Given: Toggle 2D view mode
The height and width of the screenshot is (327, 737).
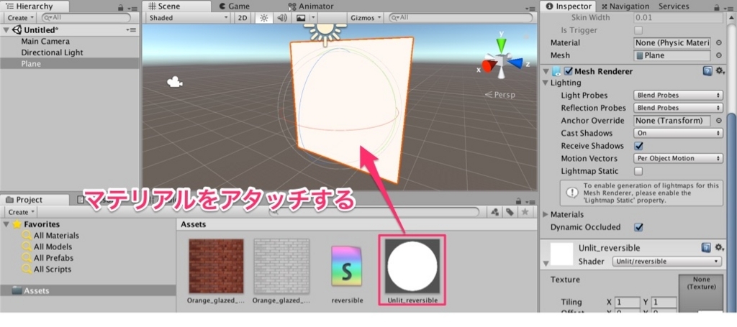Looking at the screenshot, I should pos(242,18).
